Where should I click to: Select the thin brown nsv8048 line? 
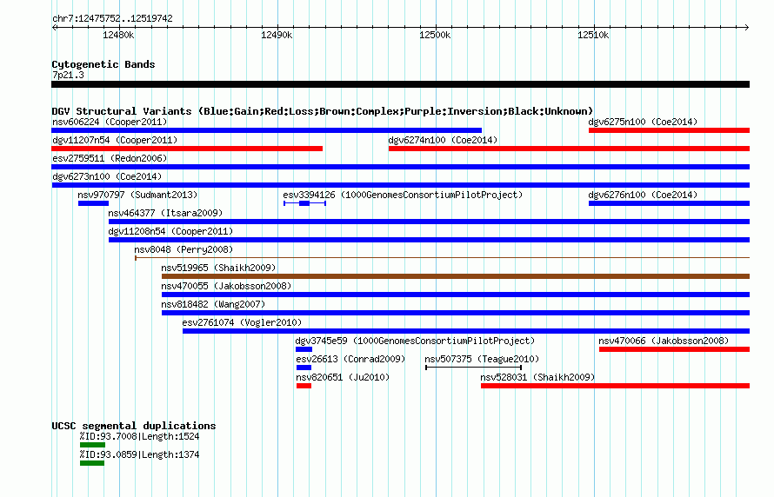tap(443, 258)
